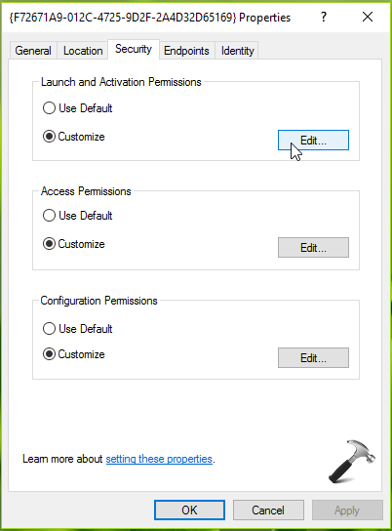Edit Launch and Activation Permissions
The width and height of the screenshot is (392, 531).
tap(313, 140)
